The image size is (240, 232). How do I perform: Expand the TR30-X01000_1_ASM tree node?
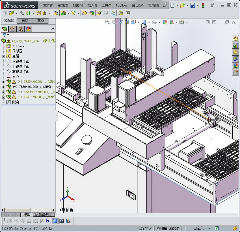(3, 87)
